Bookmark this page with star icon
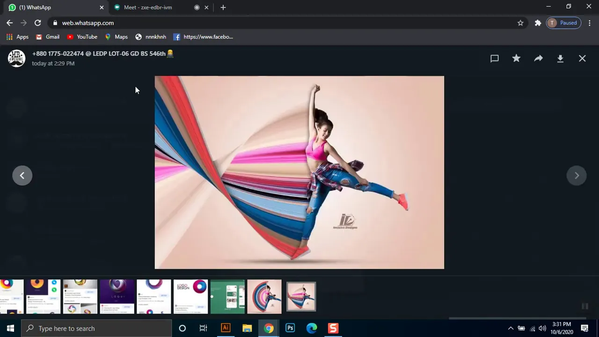Screen dimensions: 599x337 (x=520, y=23)
